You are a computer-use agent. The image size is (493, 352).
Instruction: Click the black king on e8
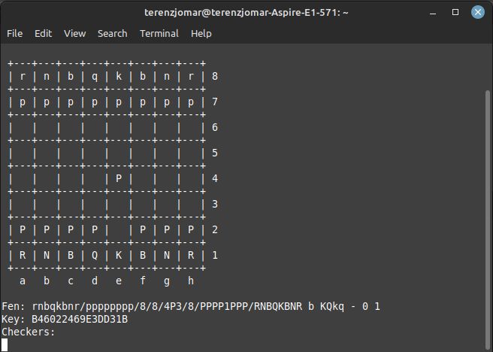pos(119,76)
